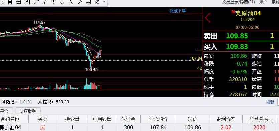Click the 量 volume toolbar icon
The height and width of the screenshot is (131, 279).
[x=19, y=2]
